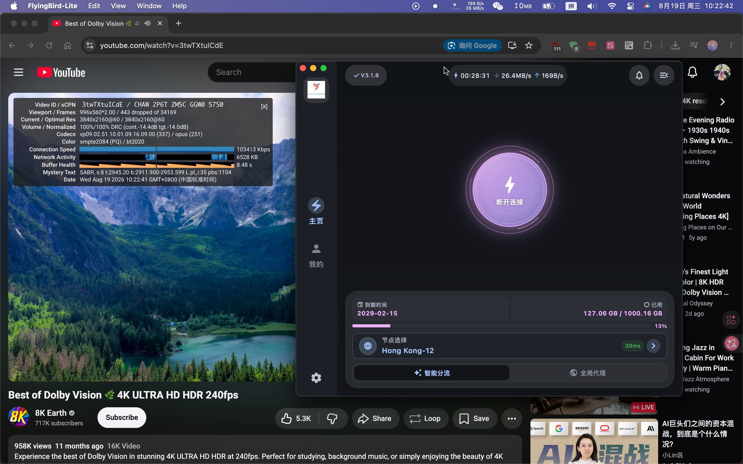Open Wi-Fi status in menu bar
Viewport: 743px width, 464px height.
pos(612,6)
